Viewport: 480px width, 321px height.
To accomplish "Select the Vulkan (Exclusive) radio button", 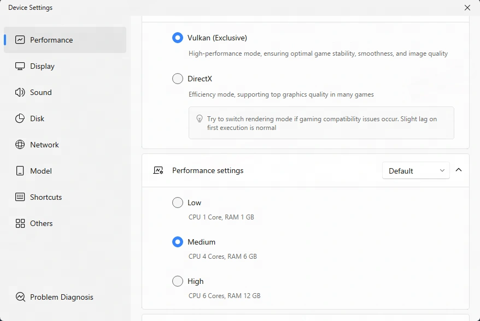I will [x=178, y=38].
